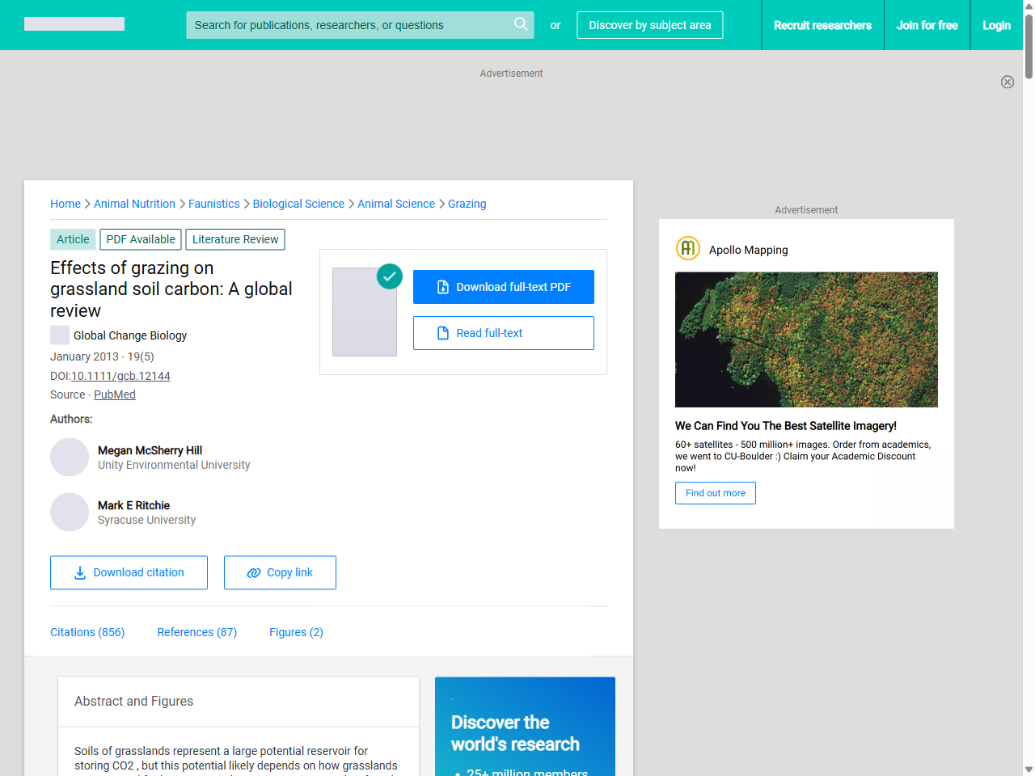Click the green checkmark on the publication thumbnail
This screenshot has width=1035, height=776.
pos(389,276)
